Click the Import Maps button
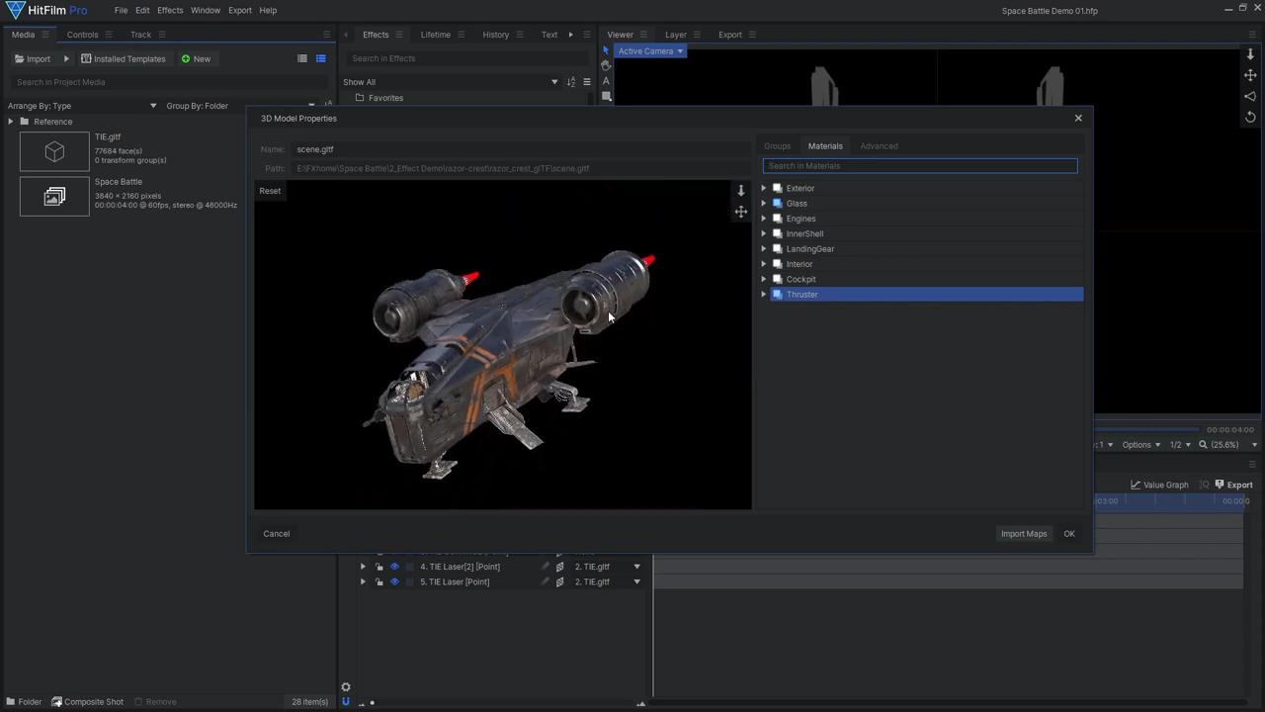 (1024, 534)
